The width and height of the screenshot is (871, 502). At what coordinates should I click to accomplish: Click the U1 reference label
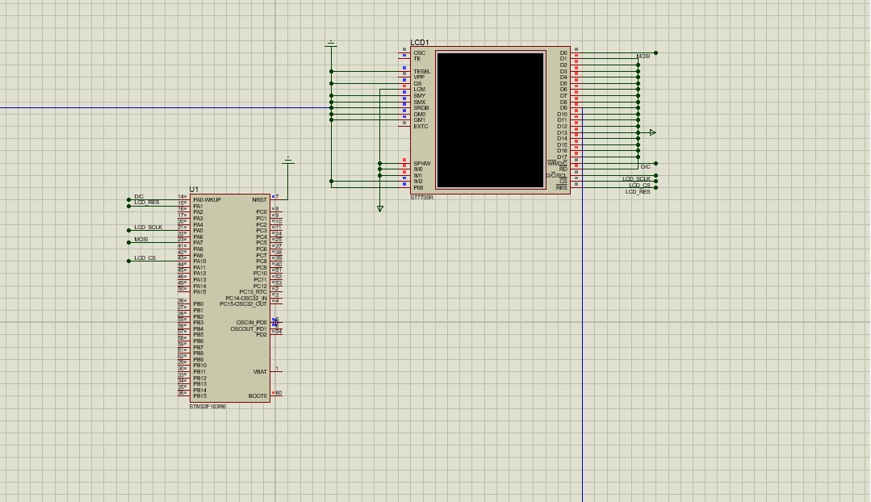coord(194,190)
